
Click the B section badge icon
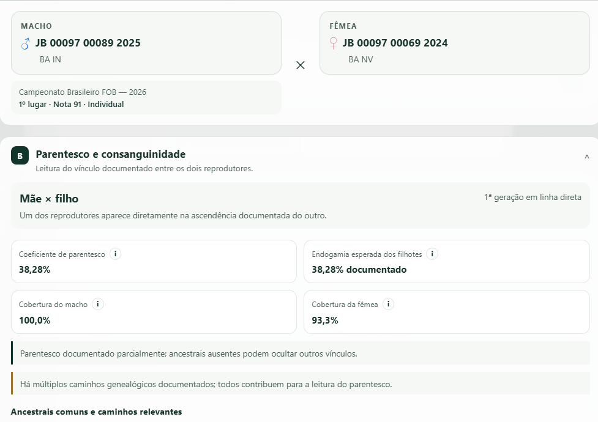20,155
